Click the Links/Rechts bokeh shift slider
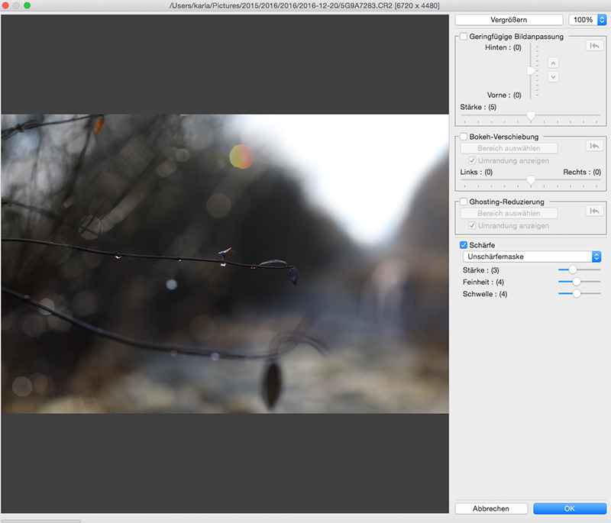The width and height of the screenshot is (611, 523). pyautogui.click(x=531, y=181)
